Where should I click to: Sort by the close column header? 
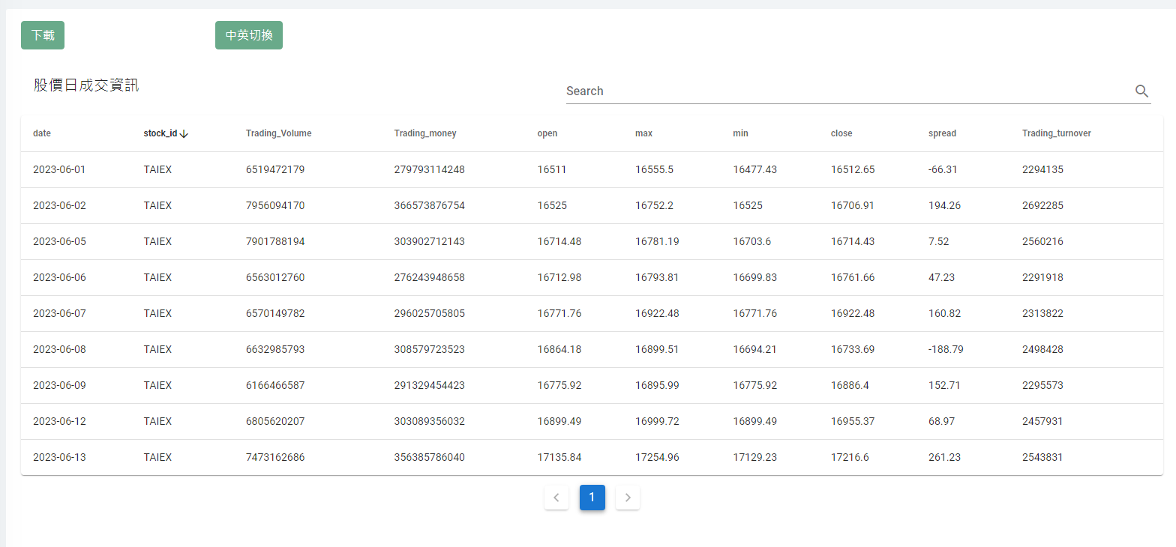[x=841, y=133]
